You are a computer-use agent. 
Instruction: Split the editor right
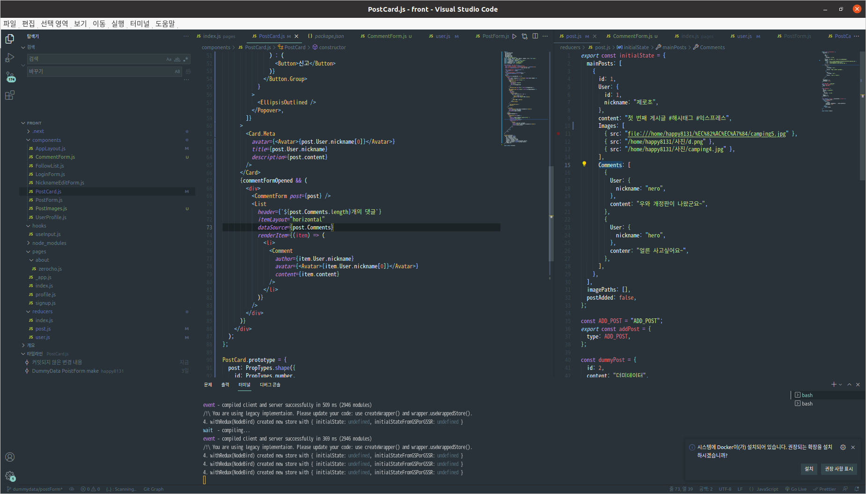[x=535, y=36]
